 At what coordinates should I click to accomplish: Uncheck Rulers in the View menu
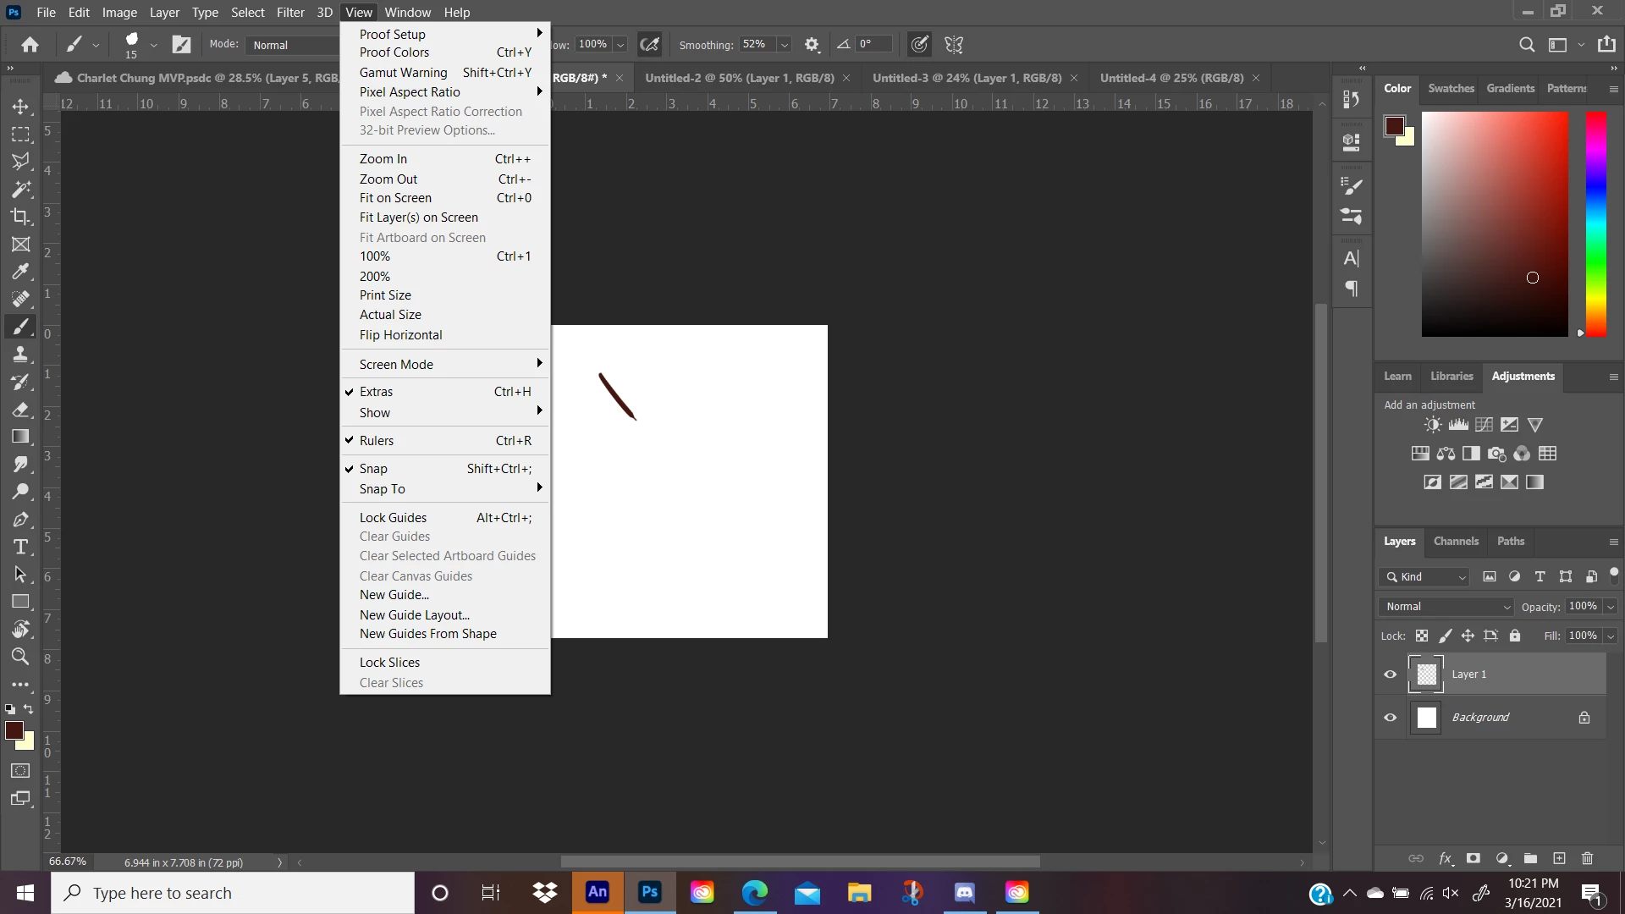(377, 441)
